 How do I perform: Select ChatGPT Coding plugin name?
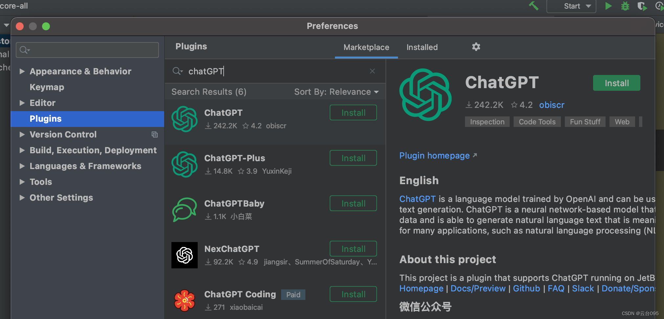(x=240, y=294)
